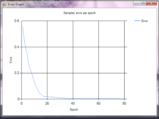This screenshot has width=159, height=119.
Task: Click the curve where it crosses 0.2 gridline
Action: point(32,73)
